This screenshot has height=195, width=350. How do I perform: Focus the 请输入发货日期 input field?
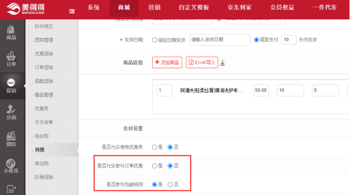tap(220, 40)
